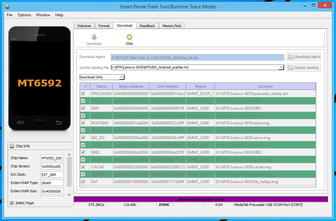This screenshot has height=221, width=336.
Task: Uncheck the RECOVERY row checkbox
Action: click(83, 130)
